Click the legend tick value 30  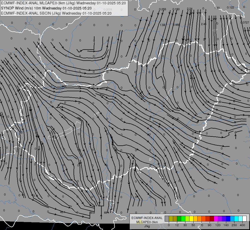pos(185,225)
